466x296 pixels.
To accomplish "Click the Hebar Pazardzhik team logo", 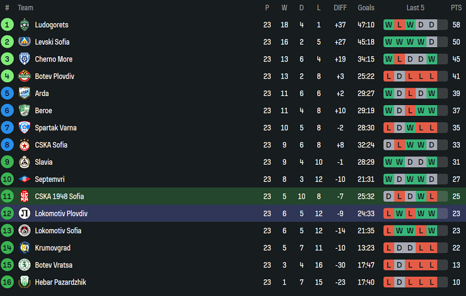I will 24,282.
